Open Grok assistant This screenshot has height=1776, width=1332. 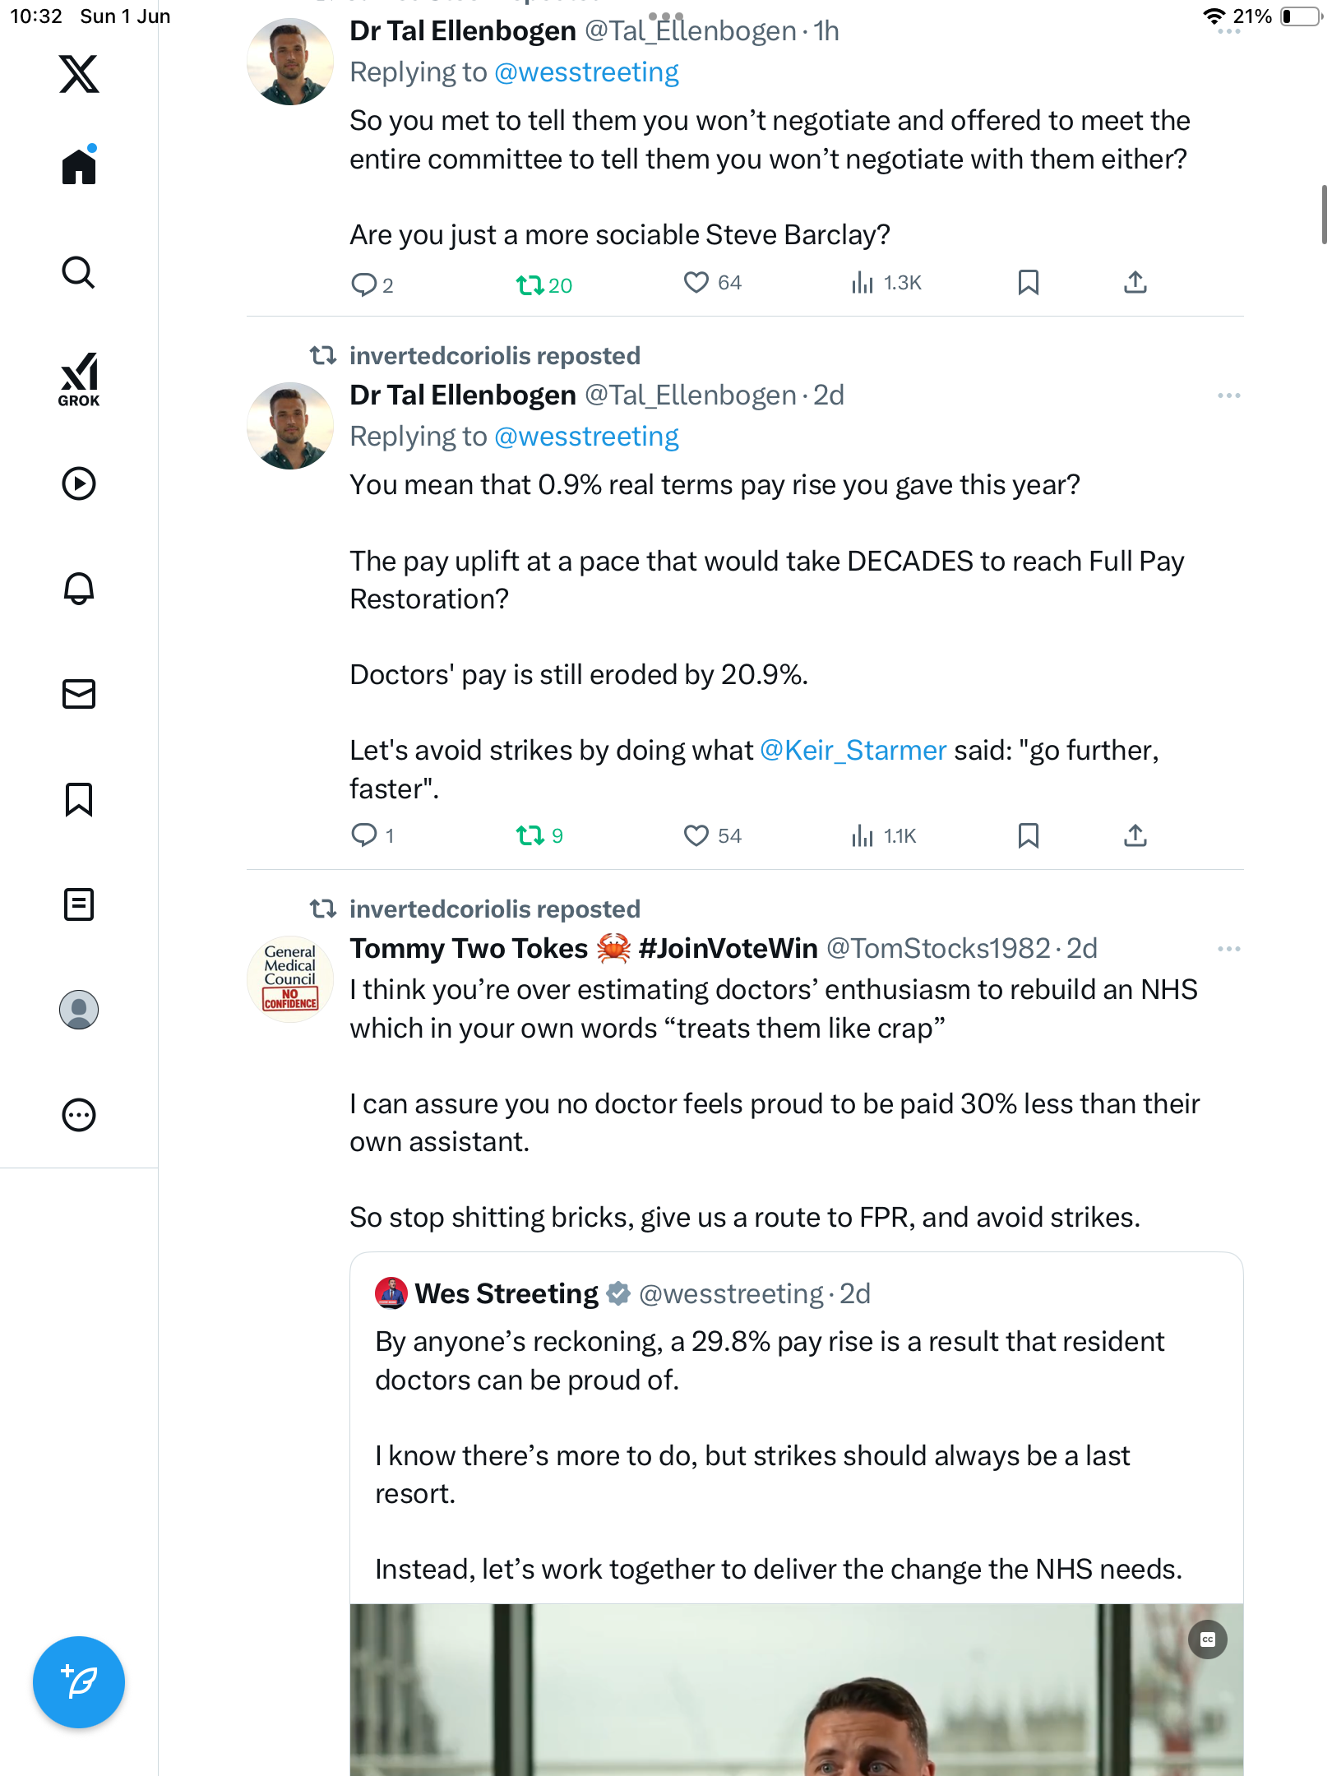coord(79,380)
